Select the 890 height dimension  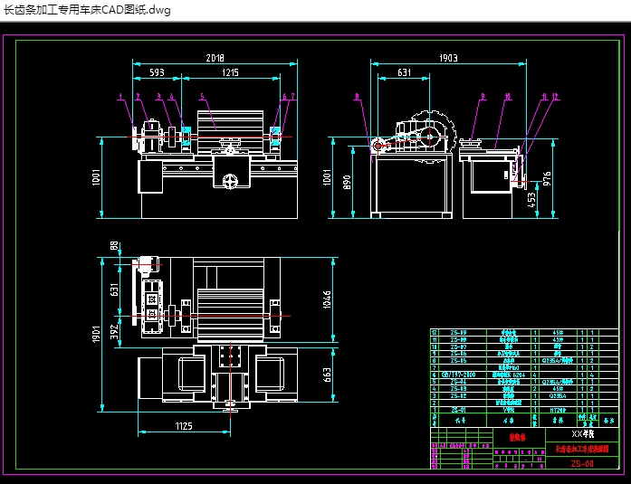pos(348,182)
